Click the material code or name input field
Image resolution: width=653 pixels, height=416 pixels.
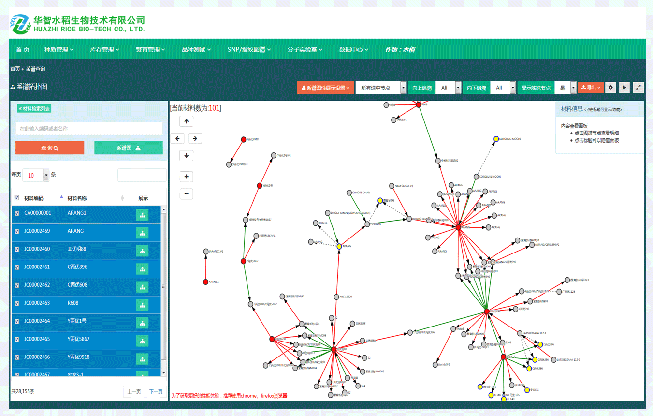[89, 129]
